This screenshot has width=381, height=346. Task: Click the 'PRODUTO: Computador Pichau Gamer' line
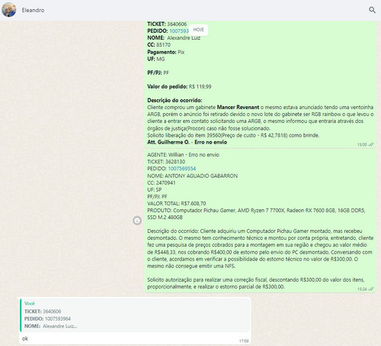256,214
